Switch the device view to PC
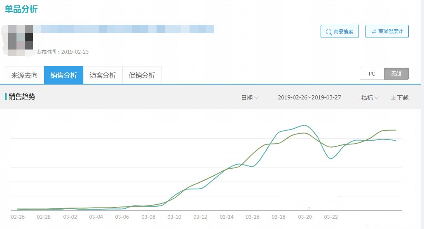Viewport: 424px width, 229px height. click(x=372, y=74)
